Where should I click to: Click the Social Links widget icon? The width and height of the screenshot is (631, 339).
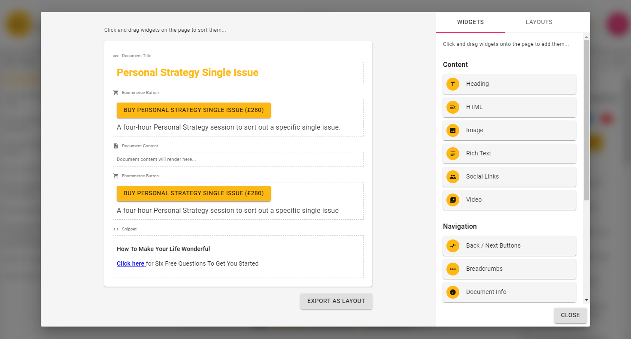[x=453, y=177]
